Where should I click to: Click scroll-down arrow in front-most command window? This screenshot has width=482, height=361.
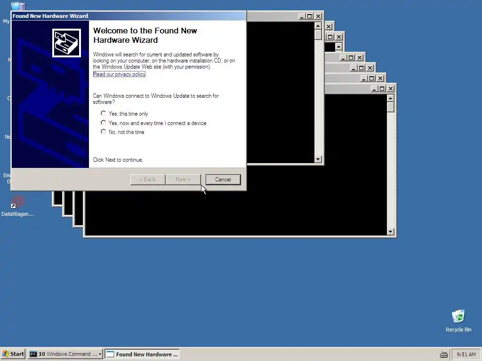(390, 231)
